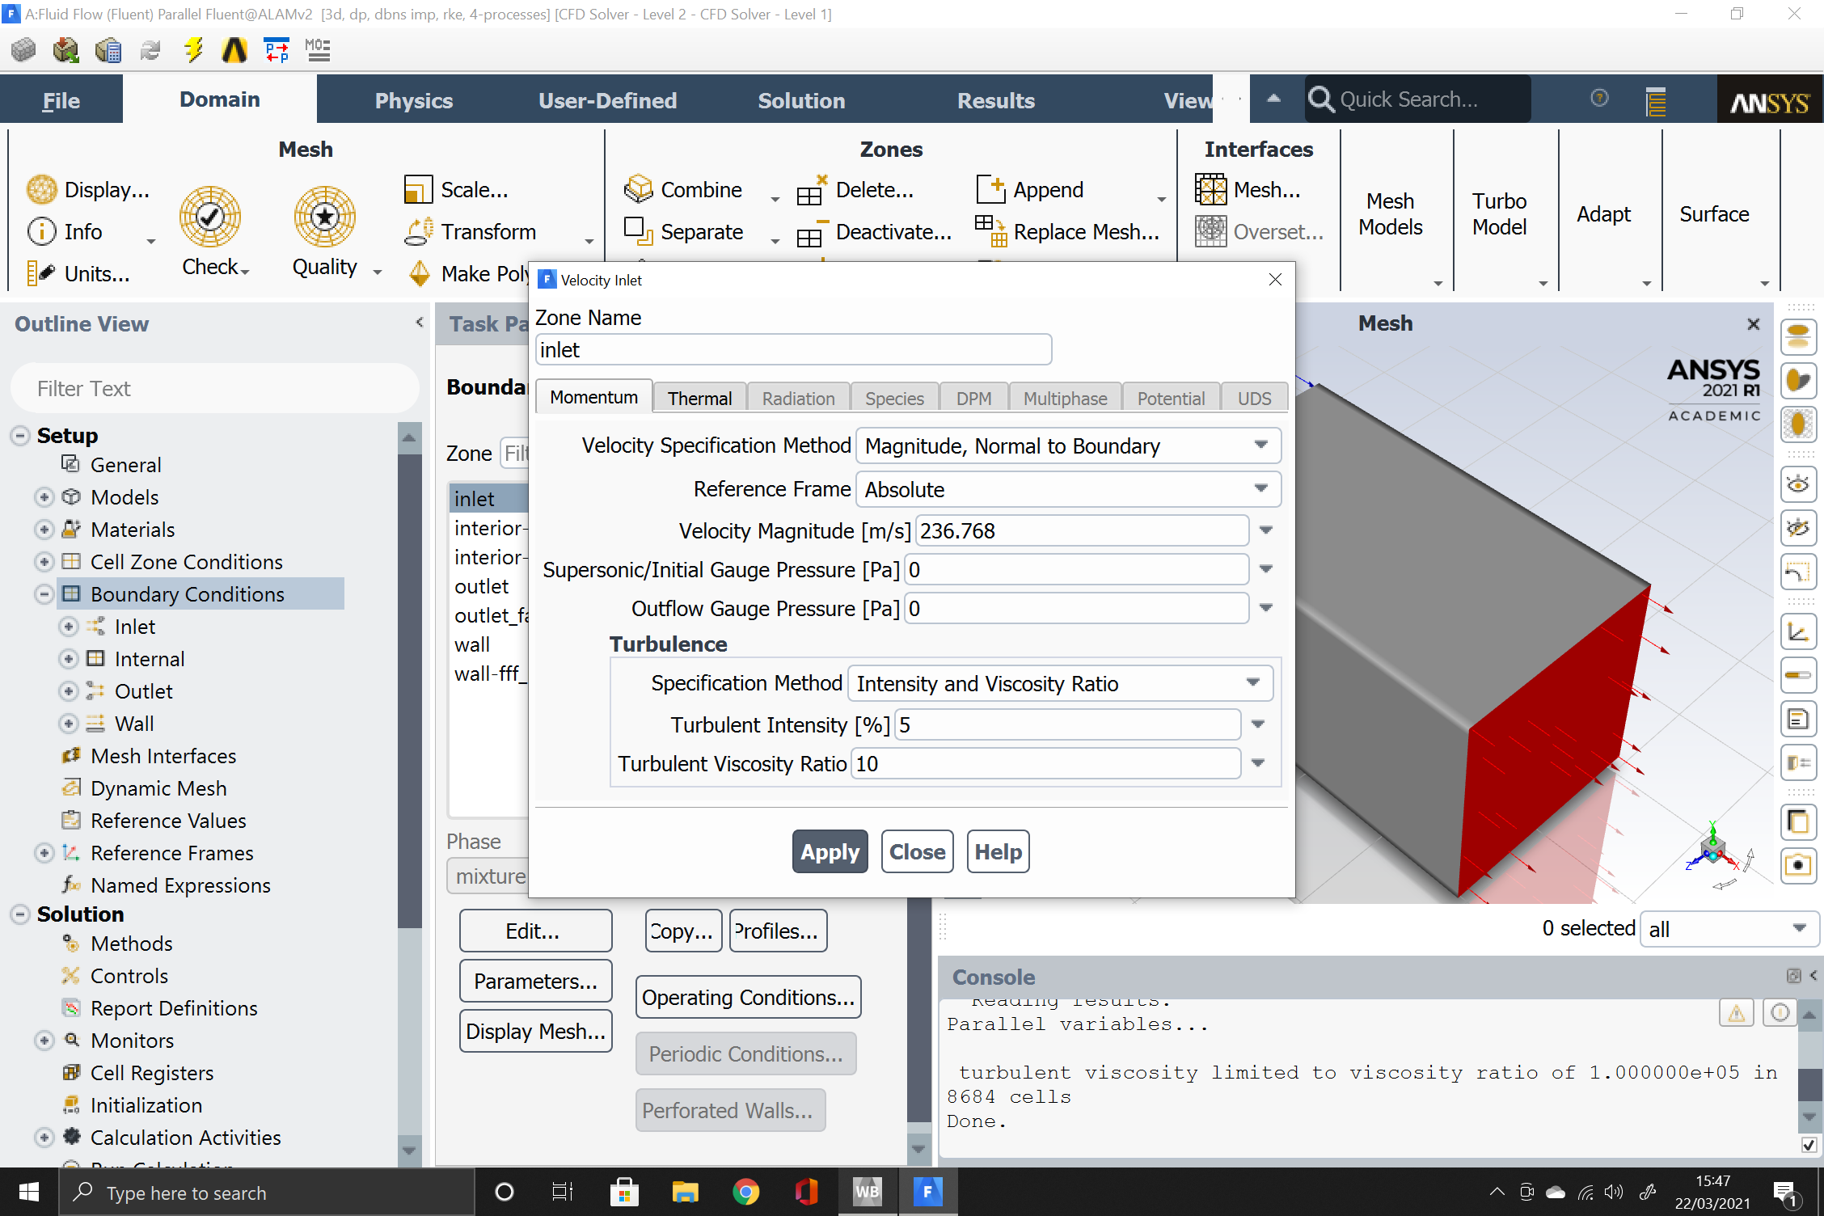The image size is (1824, 1216).
Task: Open File Explorer from the taskbar
Action: 685,1192
